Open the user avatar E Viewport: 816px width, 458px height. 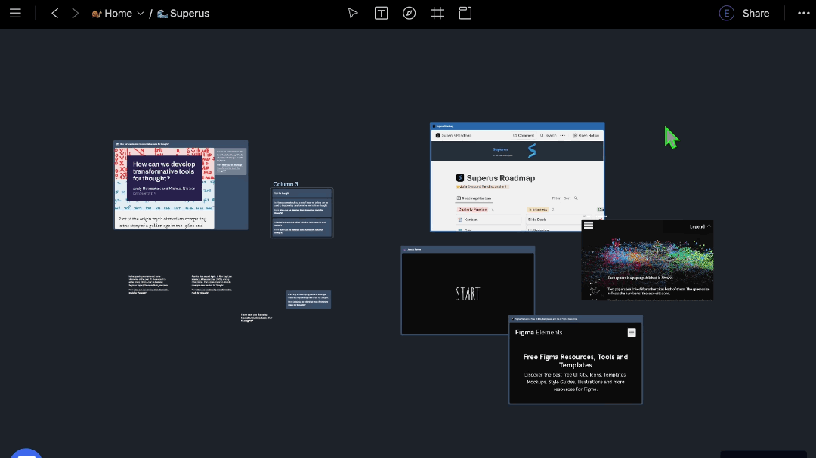tap(727, 14)
